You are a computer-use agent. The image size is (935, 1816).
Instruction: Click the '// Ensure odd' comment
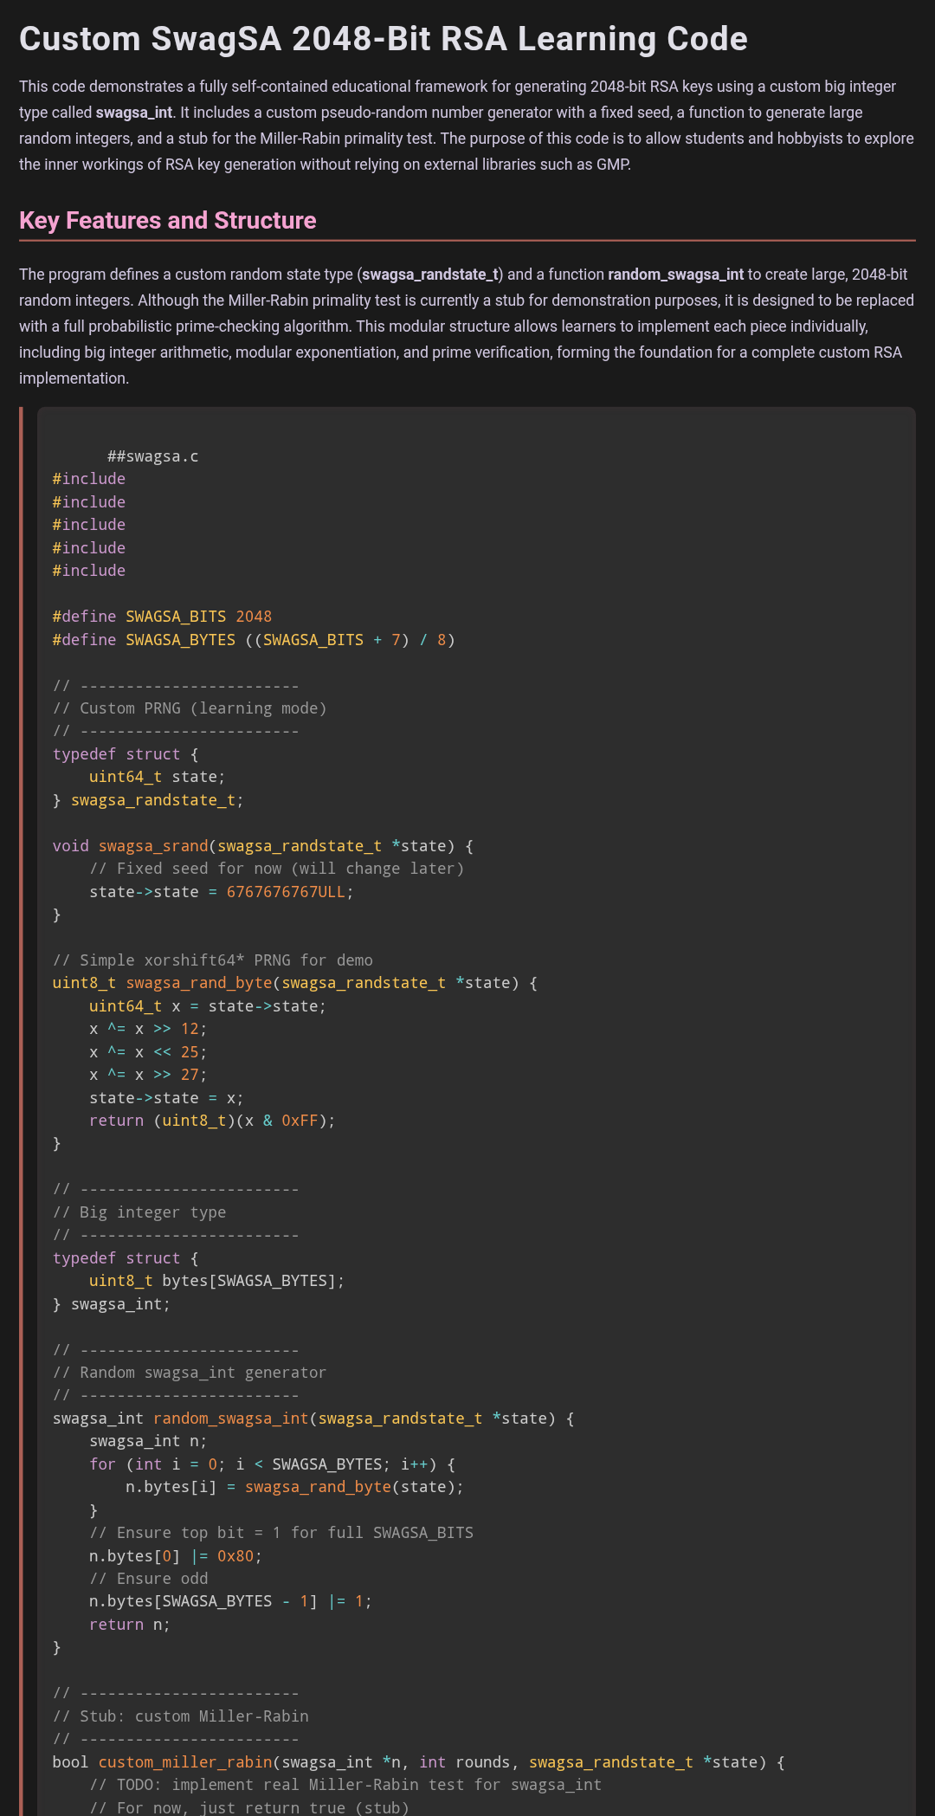coord(148,1579)
